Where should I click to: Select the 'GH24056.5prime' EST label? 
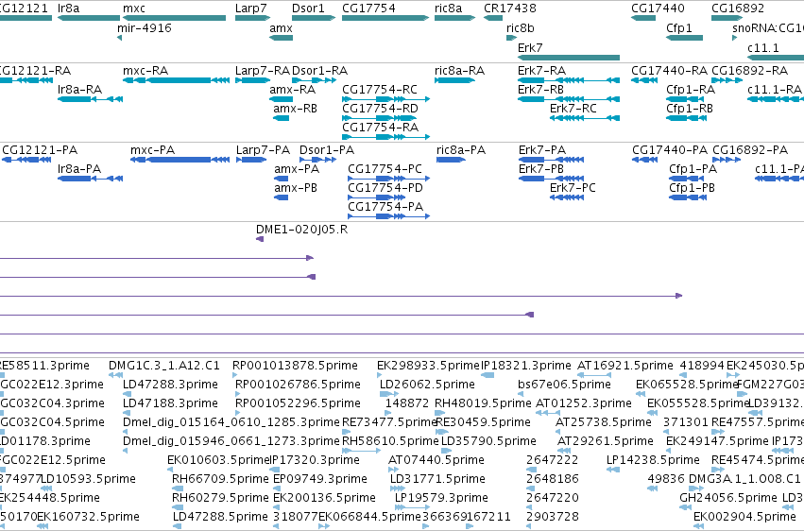pyautogui.click(x=728, y=497)
